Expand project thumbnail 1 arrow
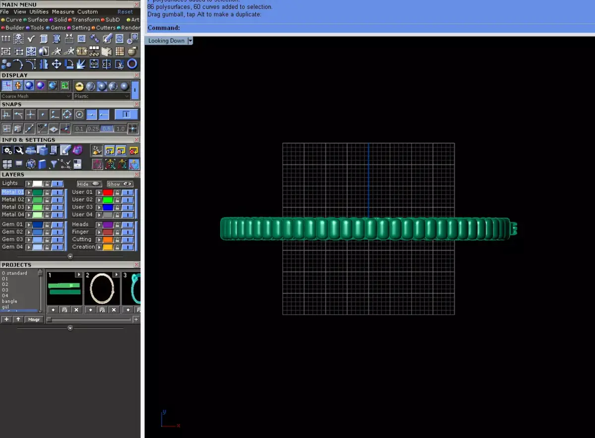595x438 pixels. tap(78, 274)
